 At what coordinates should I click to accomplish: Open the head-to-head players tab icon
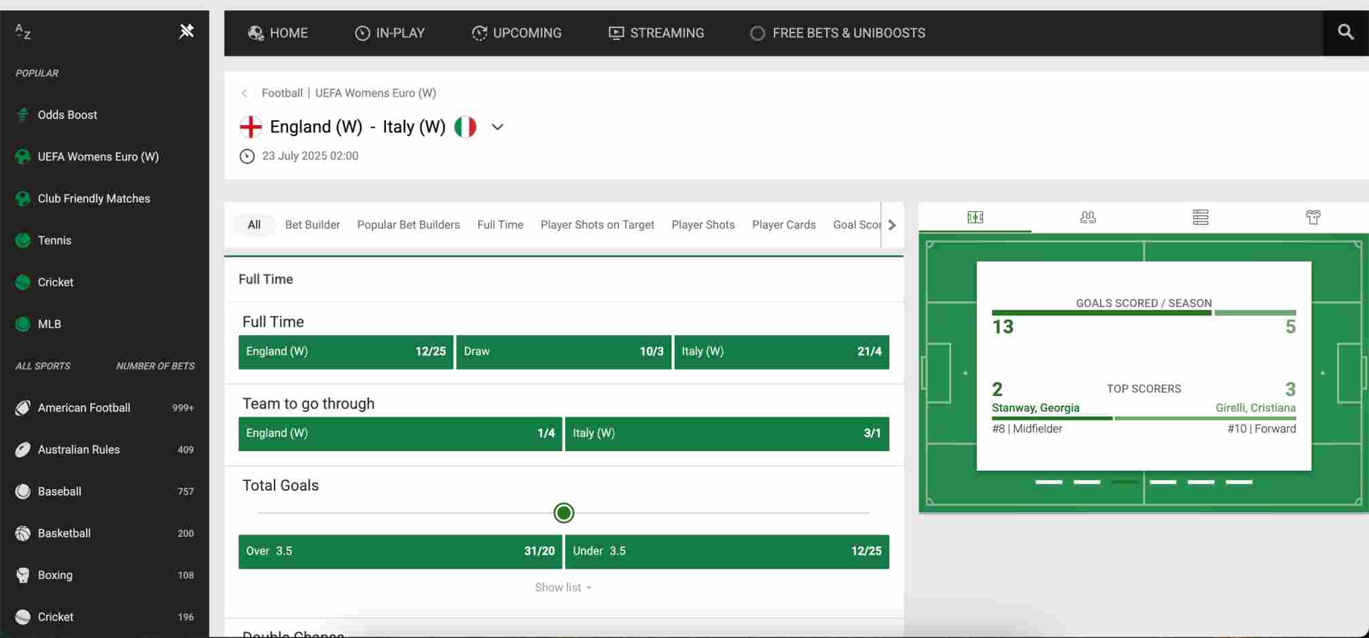pyautogui.click(x=1088, y=217)
